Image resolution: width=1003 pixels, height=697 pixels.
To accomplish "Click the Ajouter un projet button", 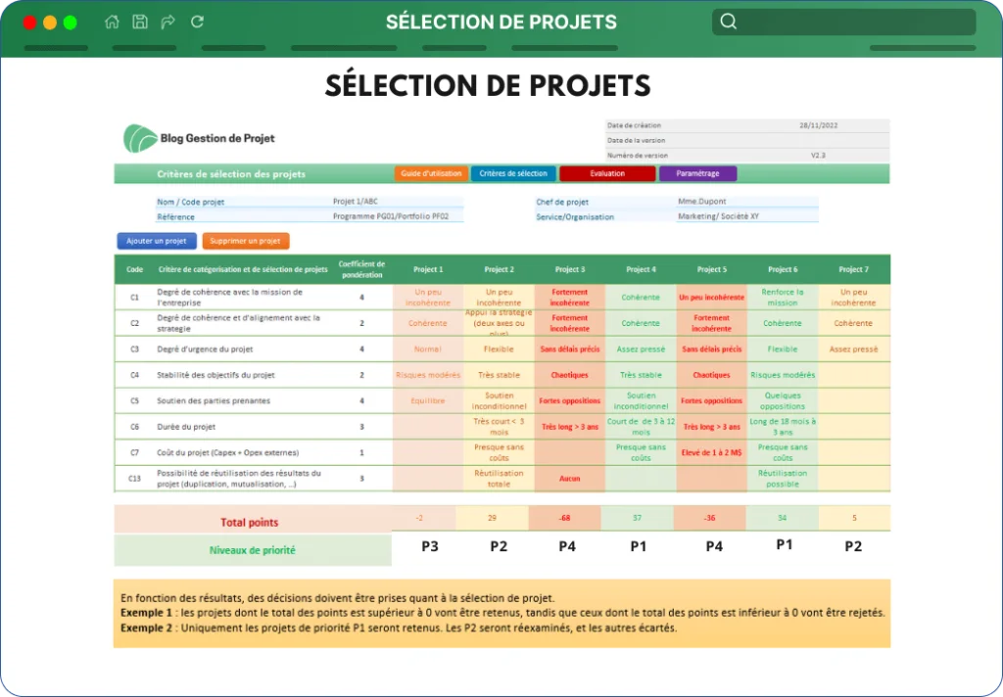I will pyautogui.click(x=157, y=241).
